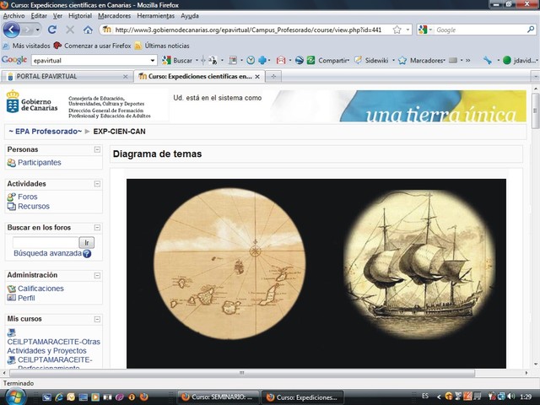Screen dimensions: 540x405
Task: Click the Perfil icon in Administración
Action: pos(11,298)
